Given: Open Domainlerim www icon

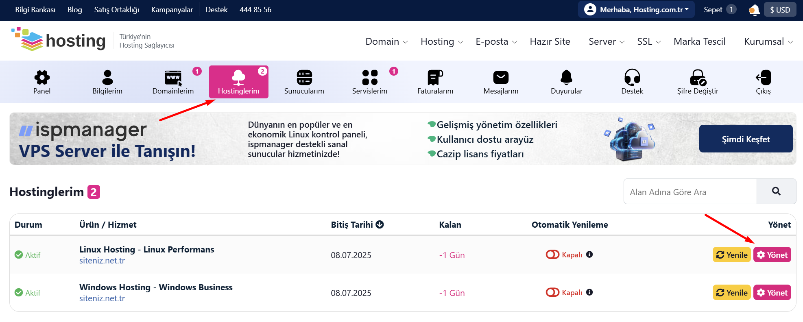Looking at the screenshot, I should [x=173, y=77].
